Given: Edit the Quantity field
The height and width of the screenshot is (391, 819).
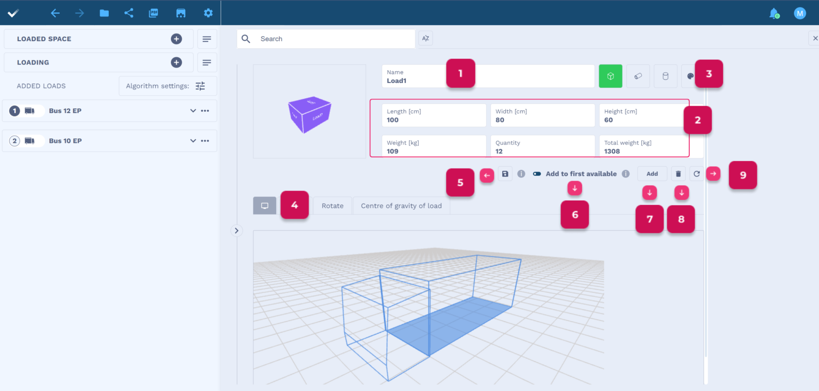Looking at the screenshot, I should click(x=543, y=146).
